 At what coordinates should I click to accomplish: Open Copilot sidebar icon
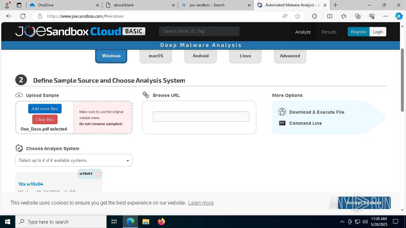pos(399,16)
